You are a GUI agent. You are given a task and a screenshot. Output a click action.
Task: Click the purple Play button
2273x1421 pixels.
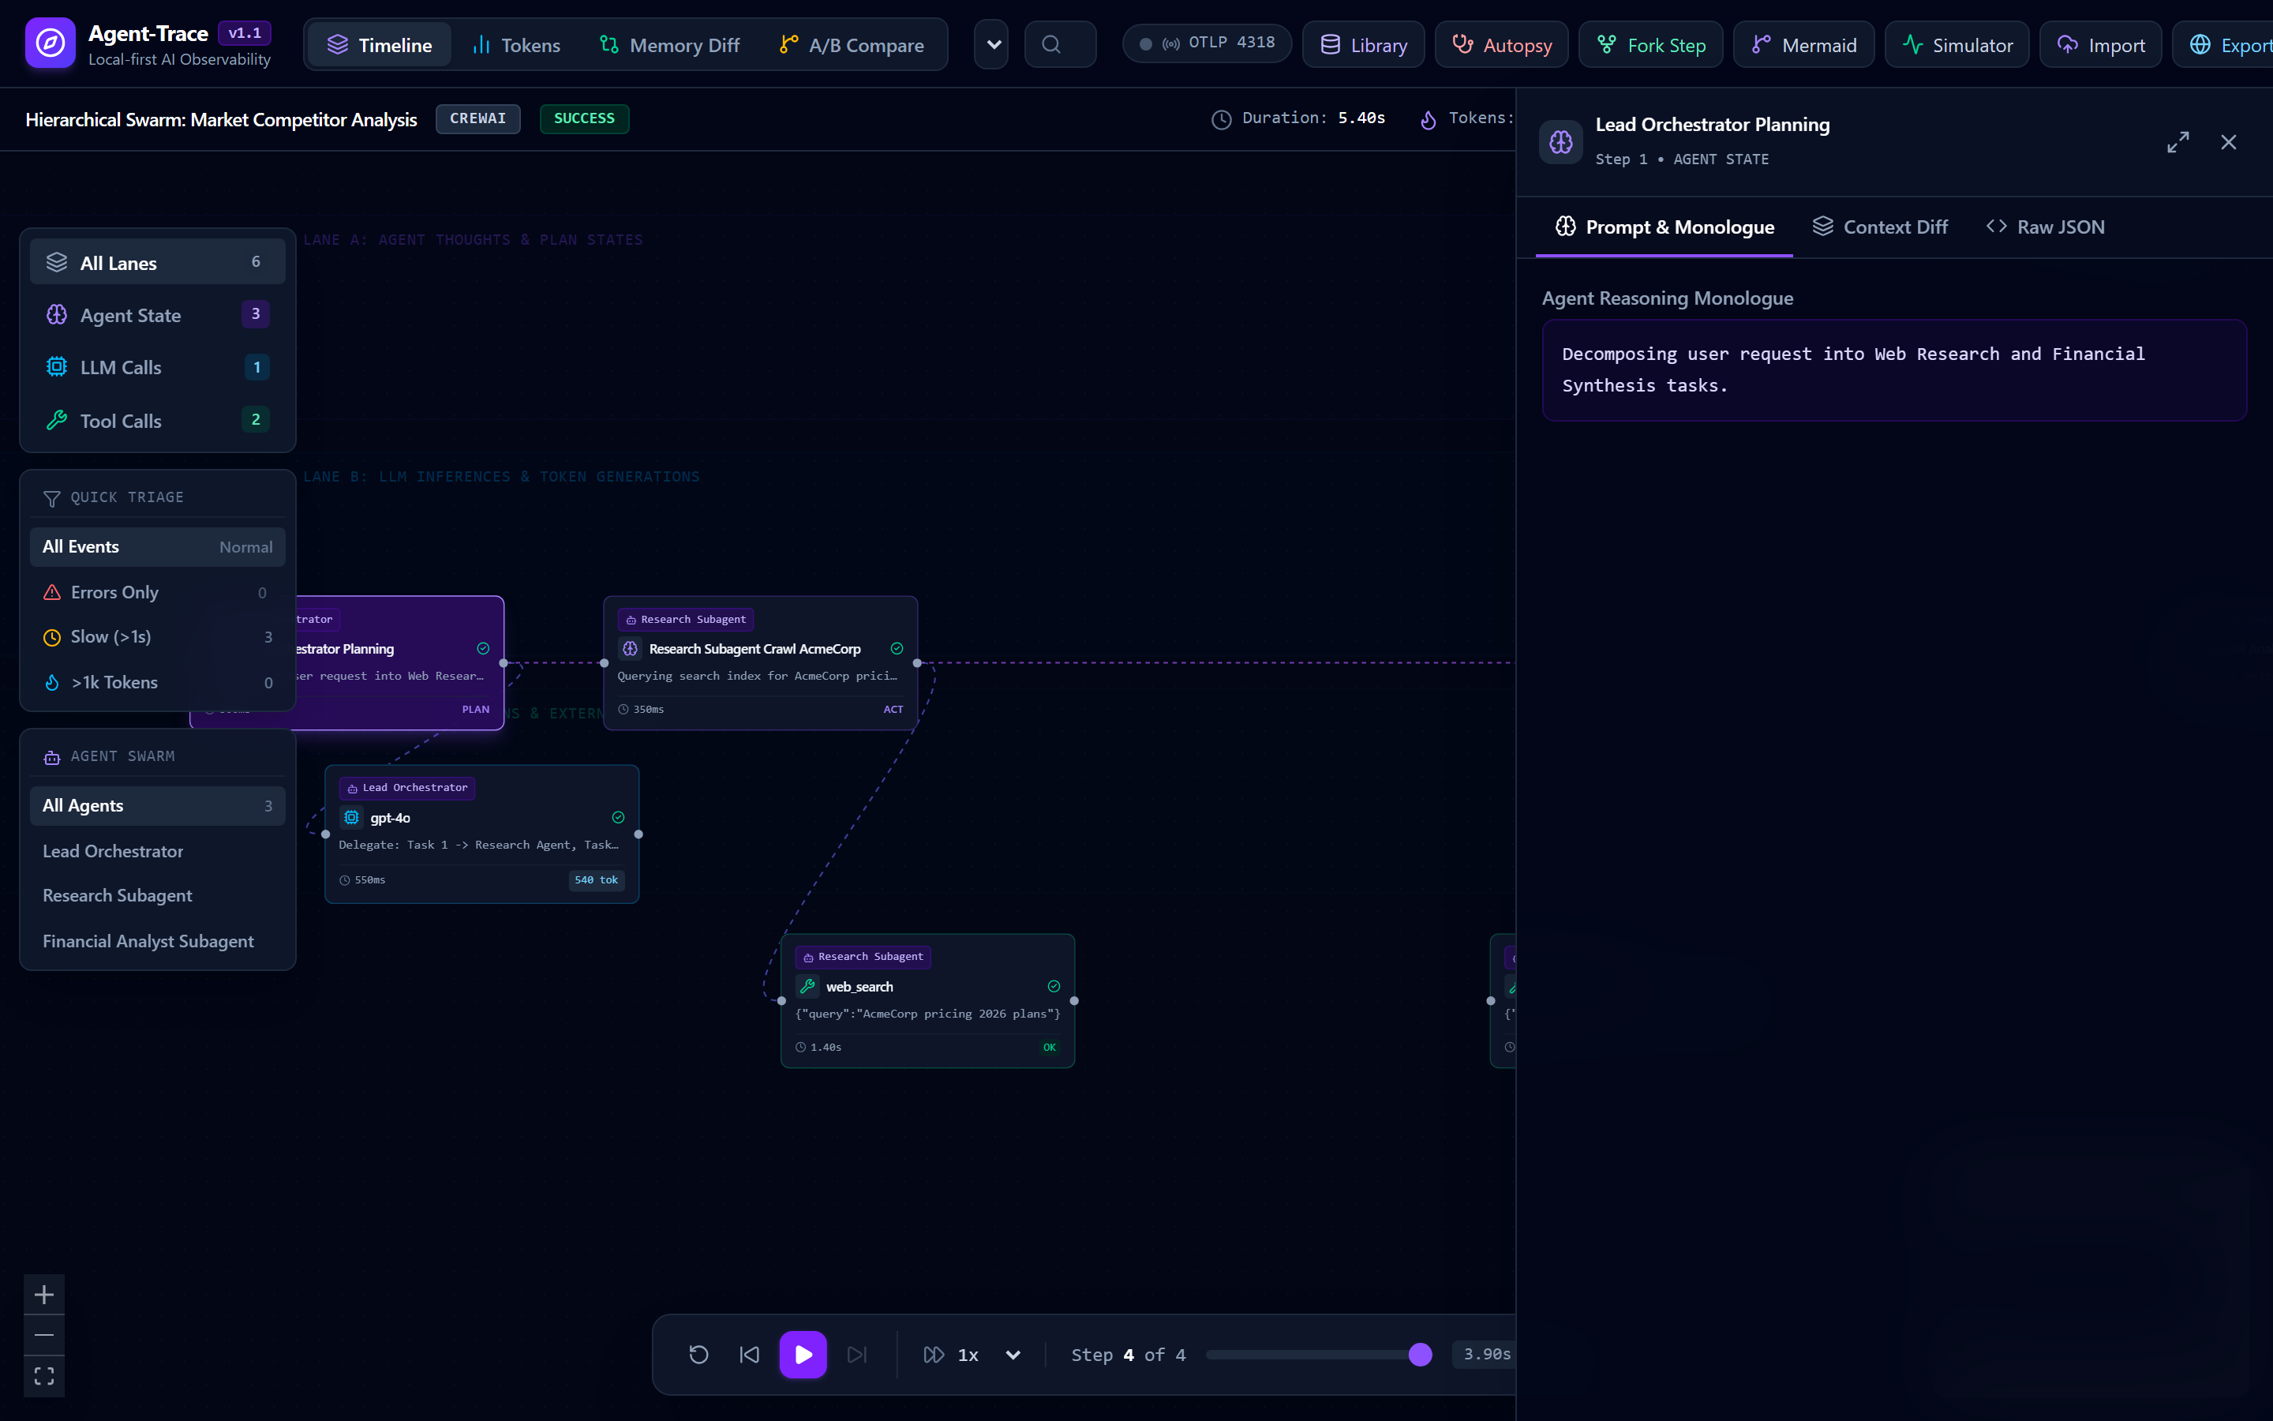pyautogui.click(x=803, y=1354)
